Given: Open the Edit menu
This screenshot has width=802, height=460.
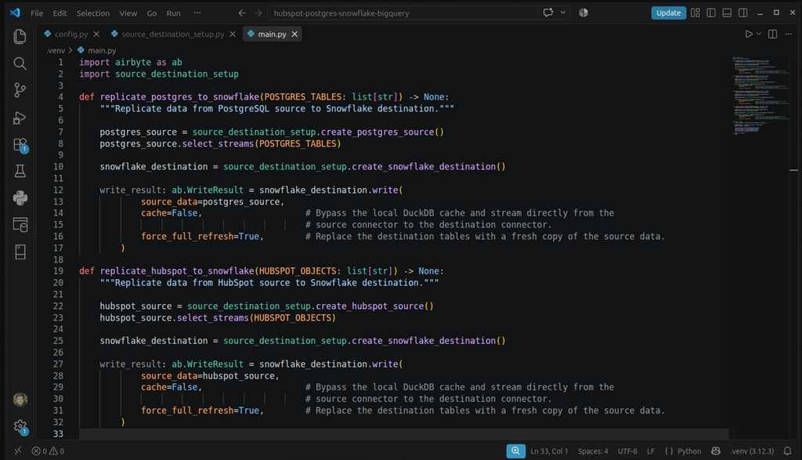Looking at the screenshot, I should click(x=60, y=13).
